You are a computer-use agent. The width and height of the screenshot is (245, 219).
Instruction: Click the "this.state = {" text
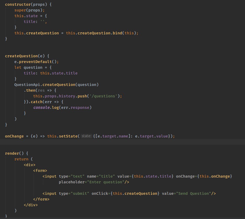(x=31, y=16)
